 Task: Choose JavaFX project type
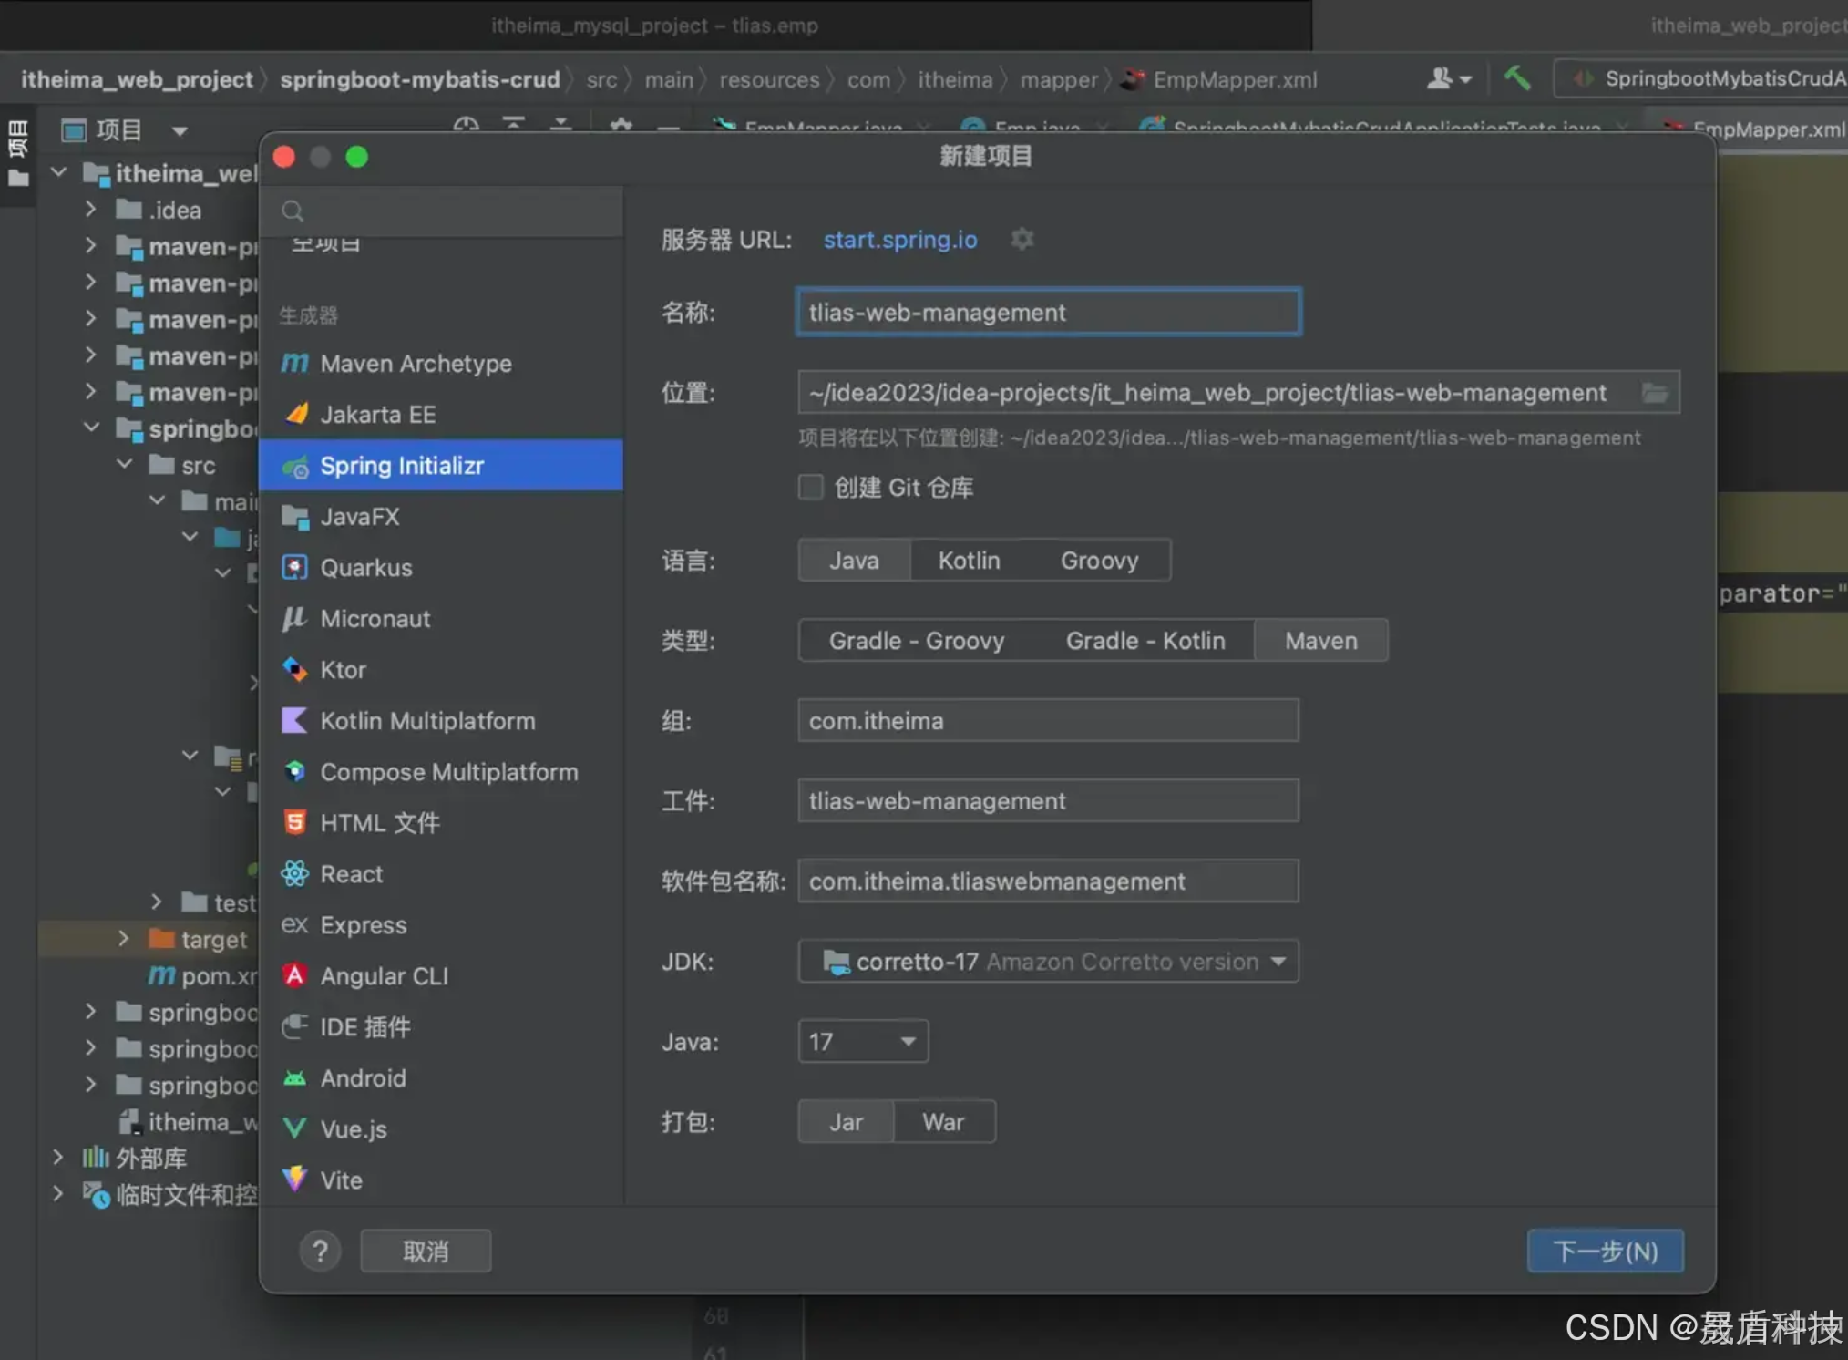[x=441, y=516]
